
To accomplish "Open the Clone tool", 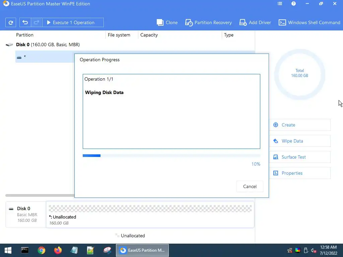I will point(167,22).
